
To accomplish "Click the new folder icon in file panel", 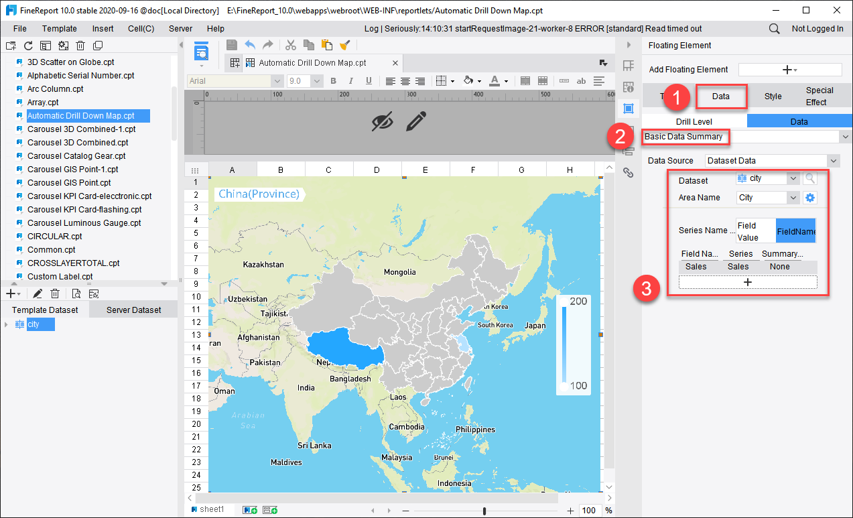I will click(x=10, y=46).
